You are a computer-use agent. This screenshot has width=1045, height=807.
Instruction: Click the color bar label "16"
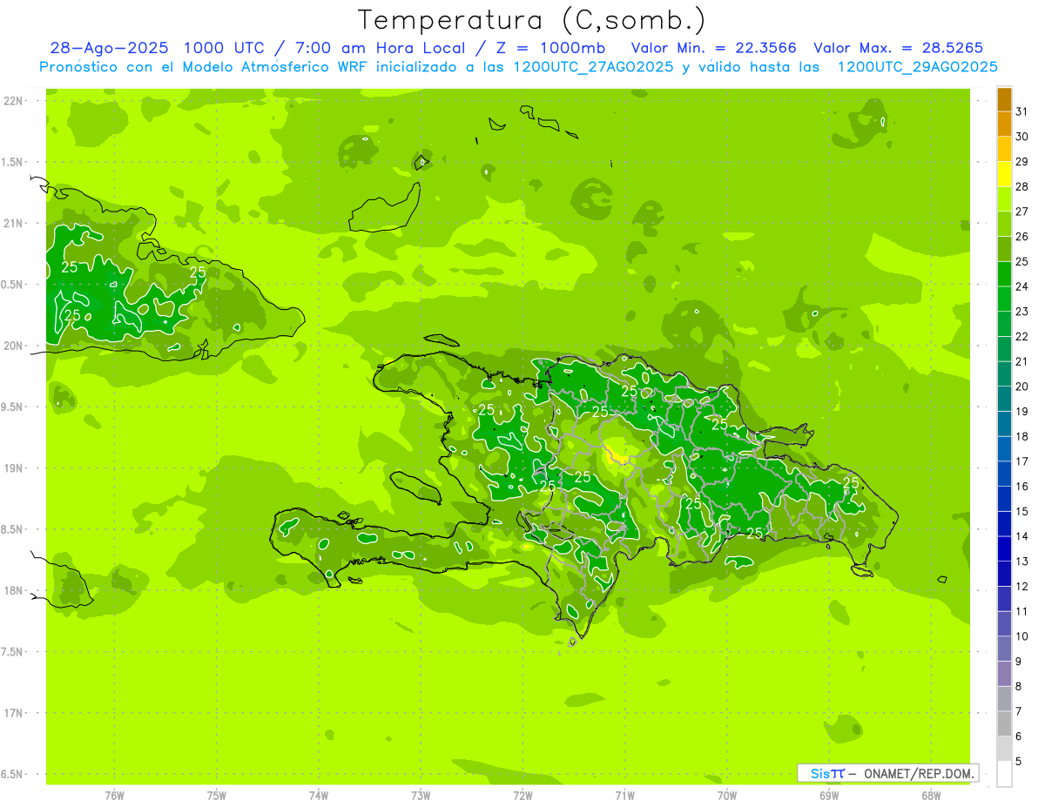[x=1022, y=487]
